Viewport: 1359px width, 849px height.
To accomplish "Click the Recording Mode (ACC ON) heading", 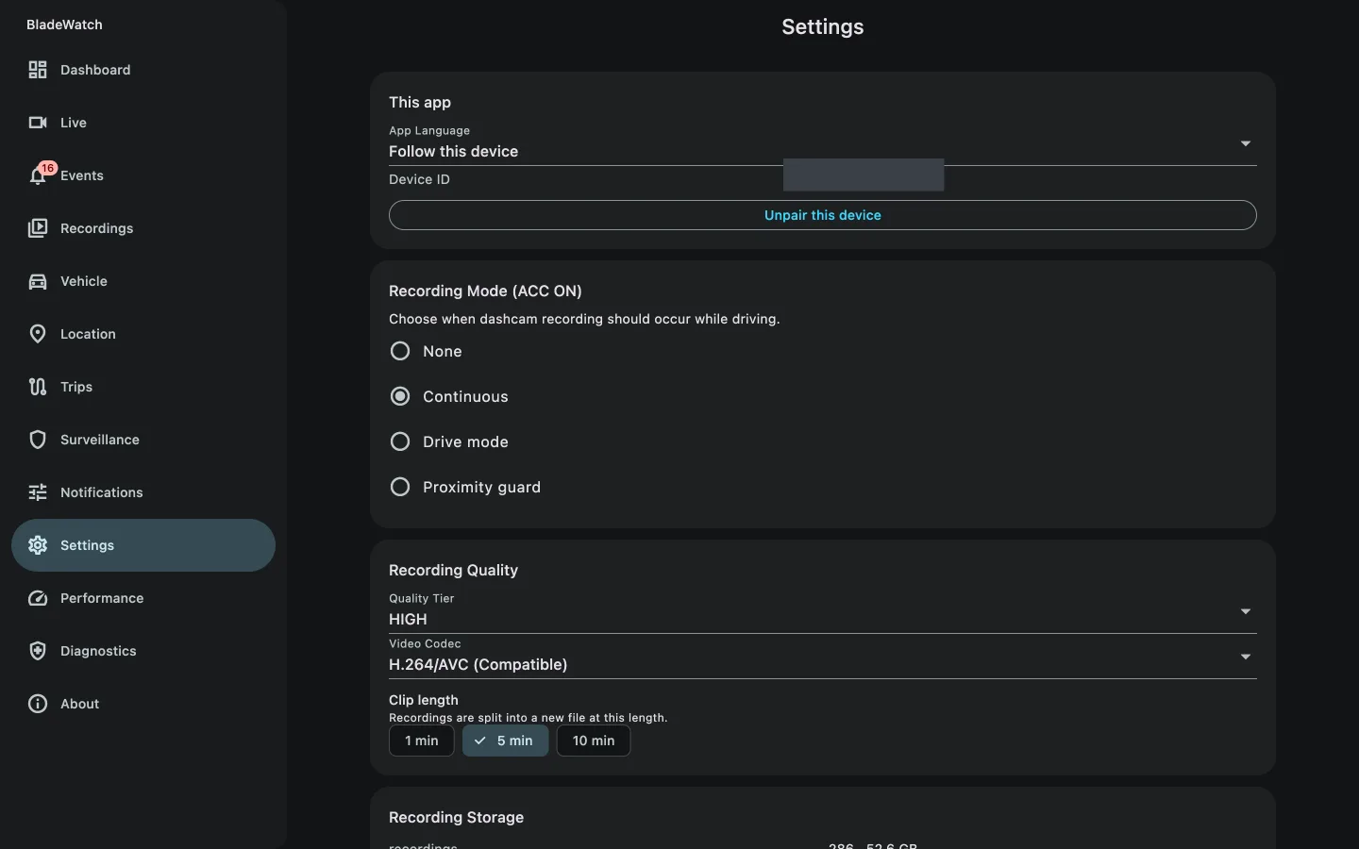I will [x=485, y=291].
